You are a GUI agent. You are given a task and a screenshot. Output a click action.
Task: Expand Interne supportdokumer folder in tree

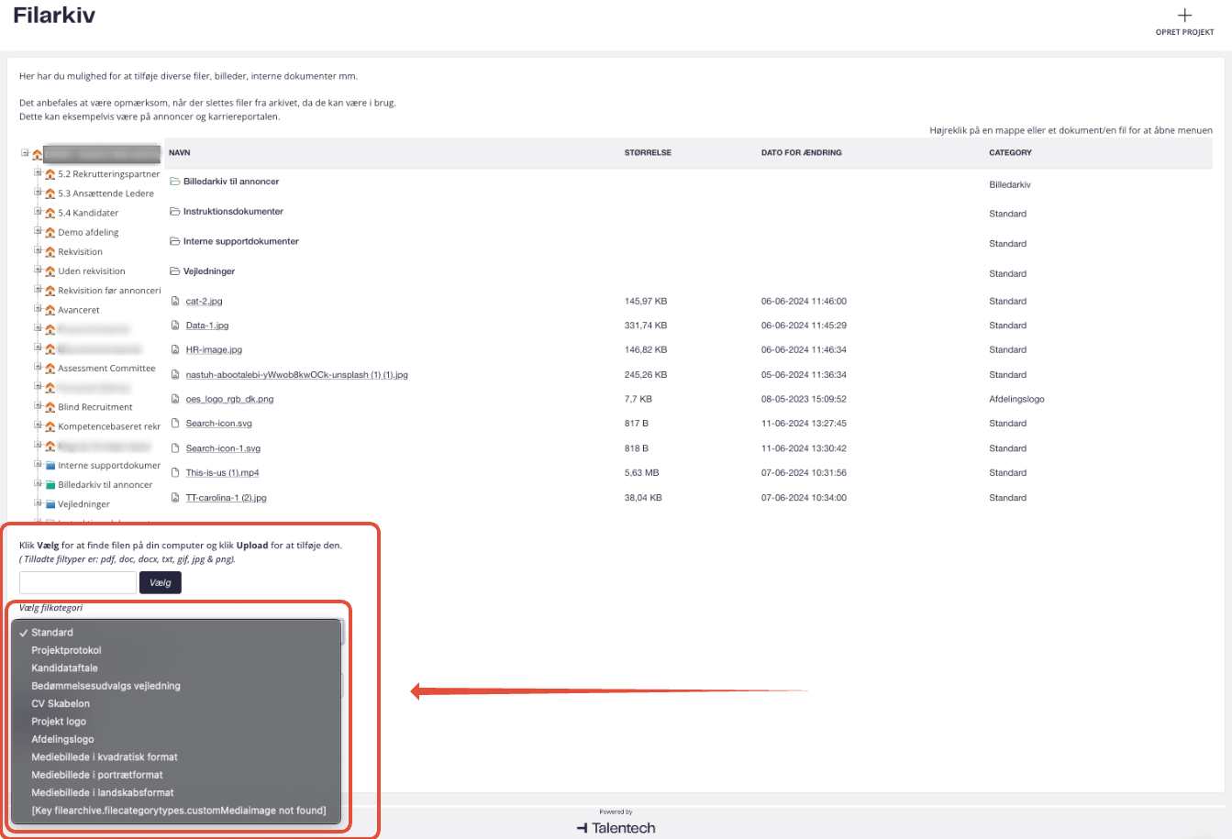point(39,464)
